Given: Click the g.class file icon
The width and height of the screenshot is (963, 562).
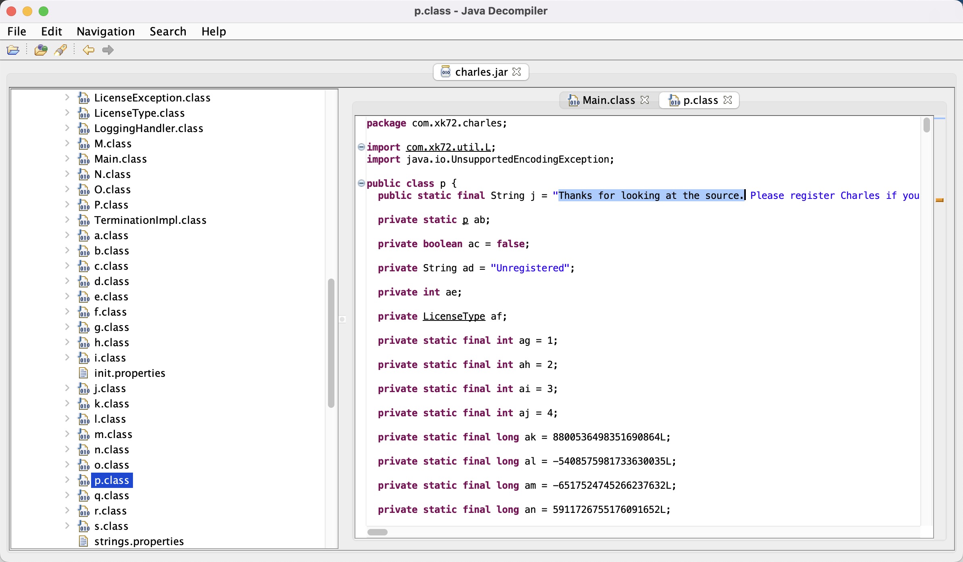Looking at the screenshot, I should [x=84, y=327].
